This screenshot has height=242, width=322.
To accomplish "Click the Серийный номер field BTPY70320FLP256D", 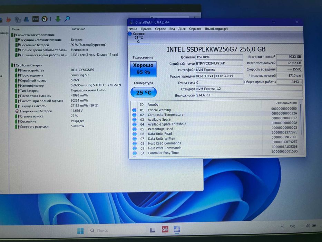I will [x=219, y=63].
